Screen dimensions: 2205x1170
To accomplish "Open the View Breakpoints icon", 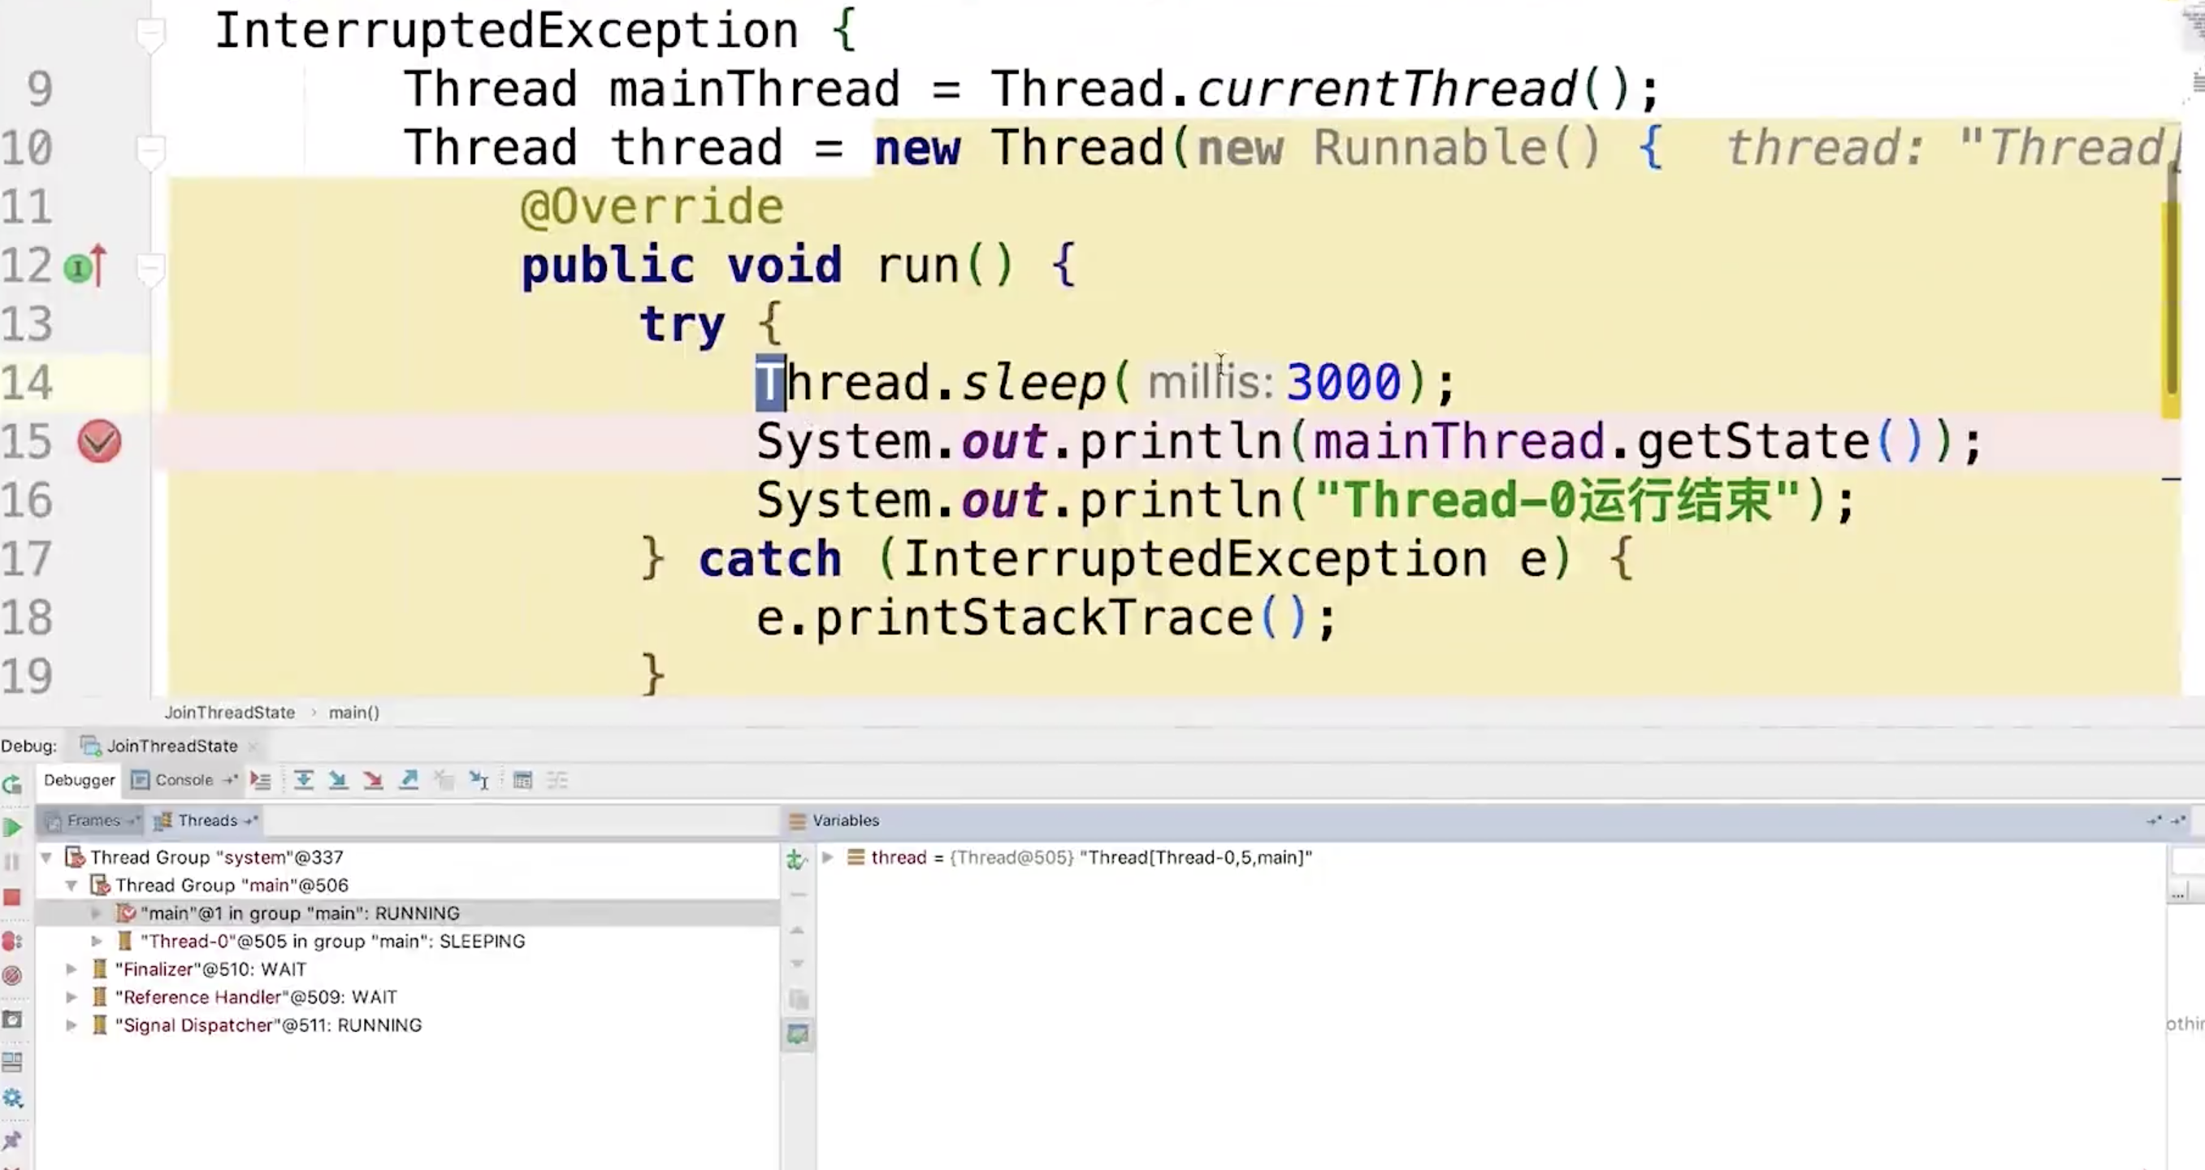I will click(12, 942).
